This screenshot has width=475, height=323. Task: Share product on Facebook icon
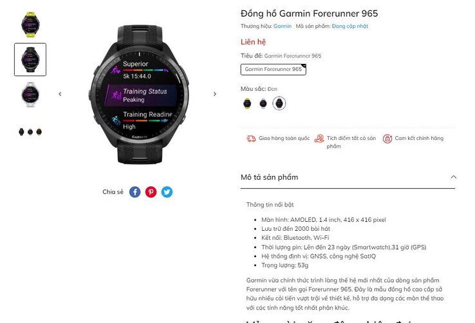pyautogui.click(x=135, y=192)
